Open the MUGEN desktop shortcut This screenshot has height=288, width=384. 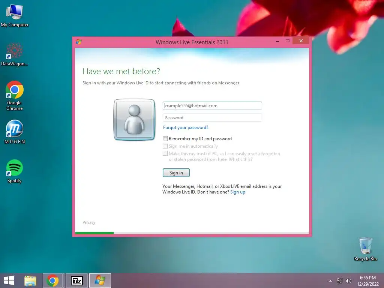click(15, 132)
